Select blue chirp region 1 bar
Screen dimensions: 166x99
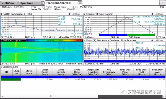click(113, 35)
